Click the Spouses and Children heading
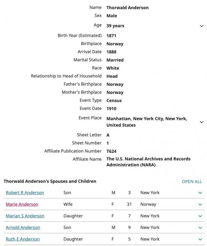 [50, 181]
